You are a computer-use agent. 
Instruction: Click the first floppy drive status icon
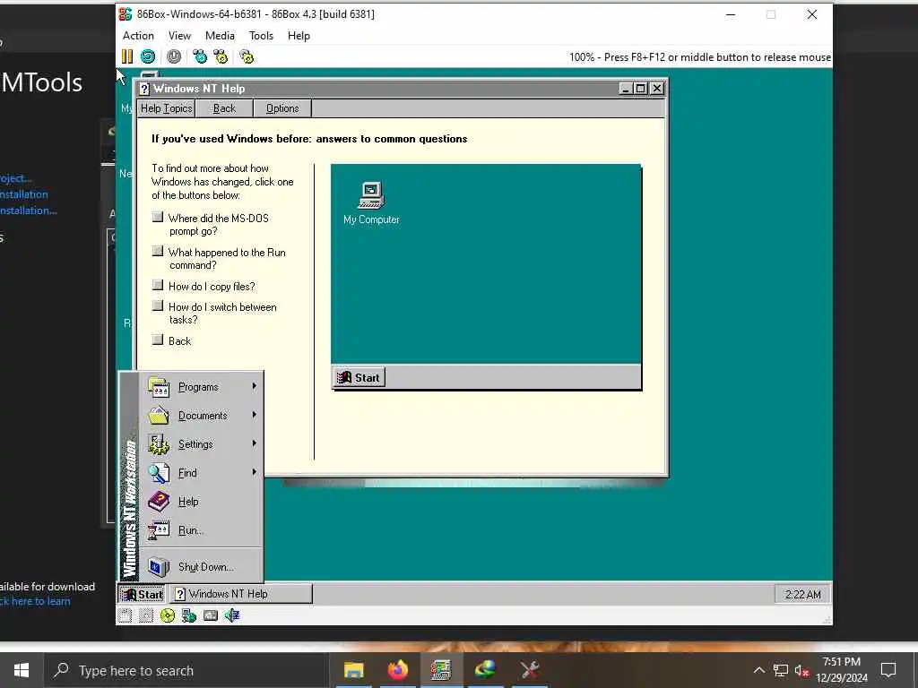124,615
